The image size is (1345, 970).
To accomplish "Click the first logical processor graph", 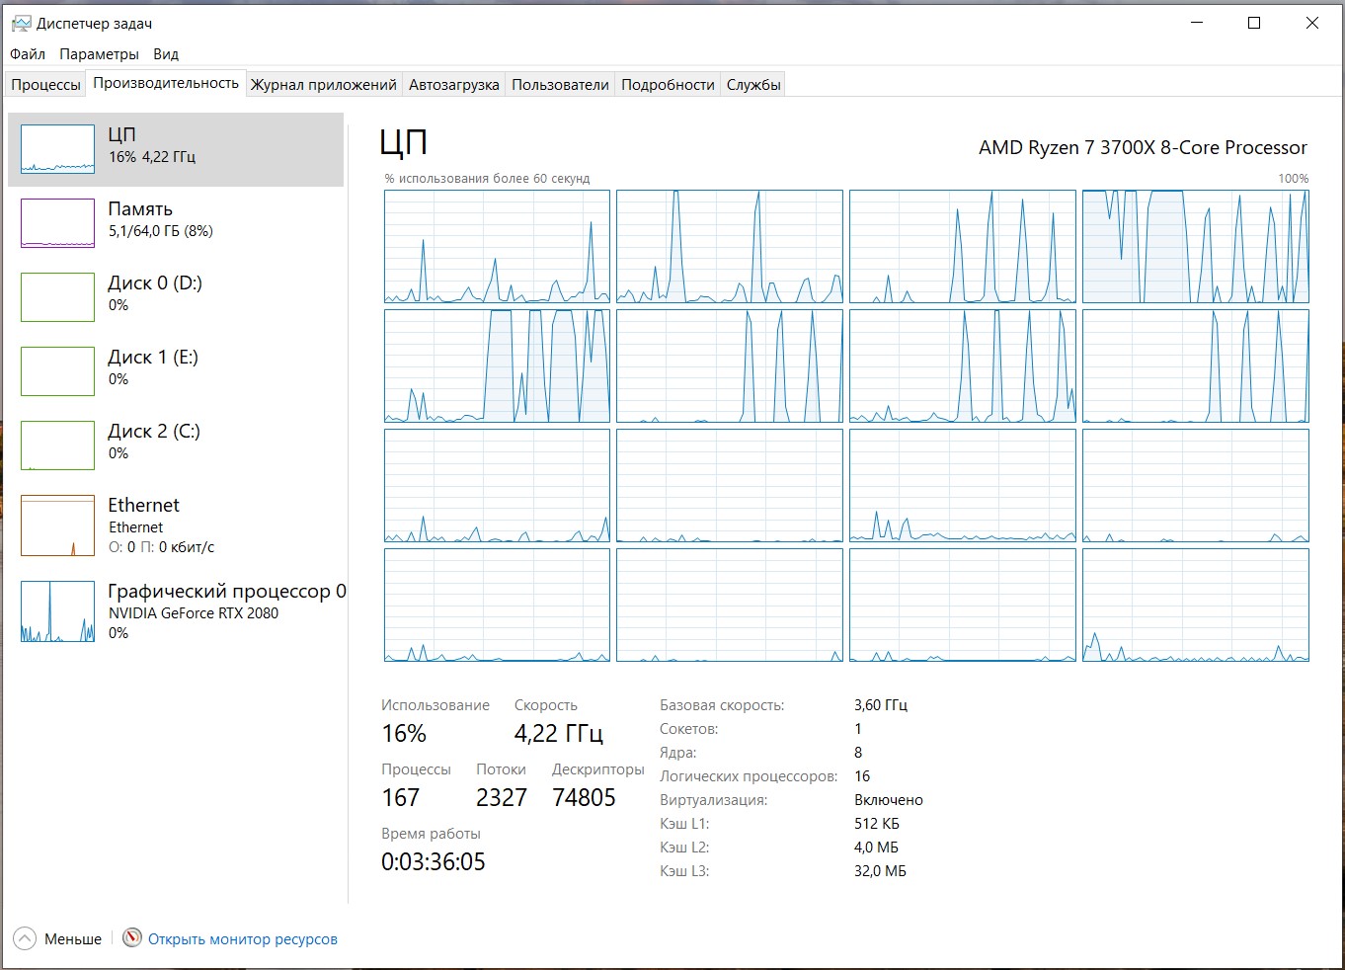I will 497,247.
